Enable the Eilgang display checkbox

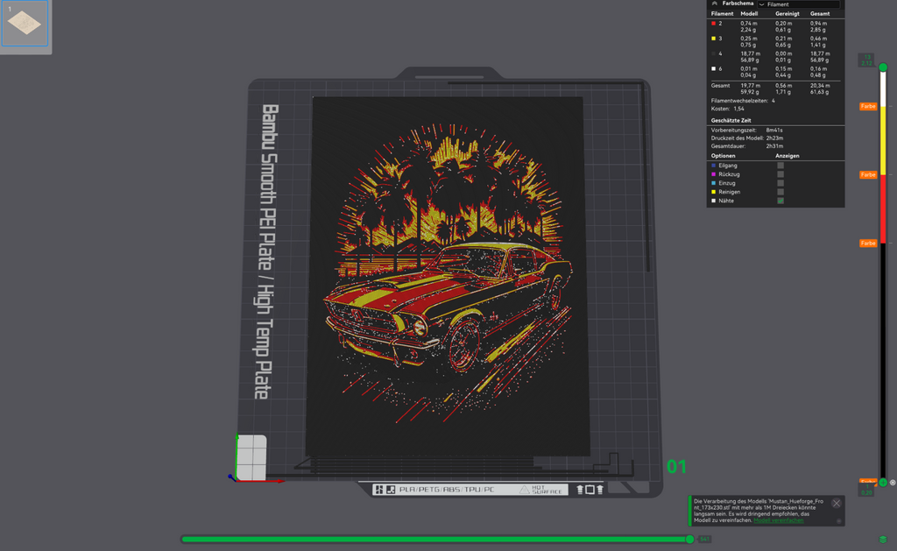pyautogui.click(x=780, y=166)
